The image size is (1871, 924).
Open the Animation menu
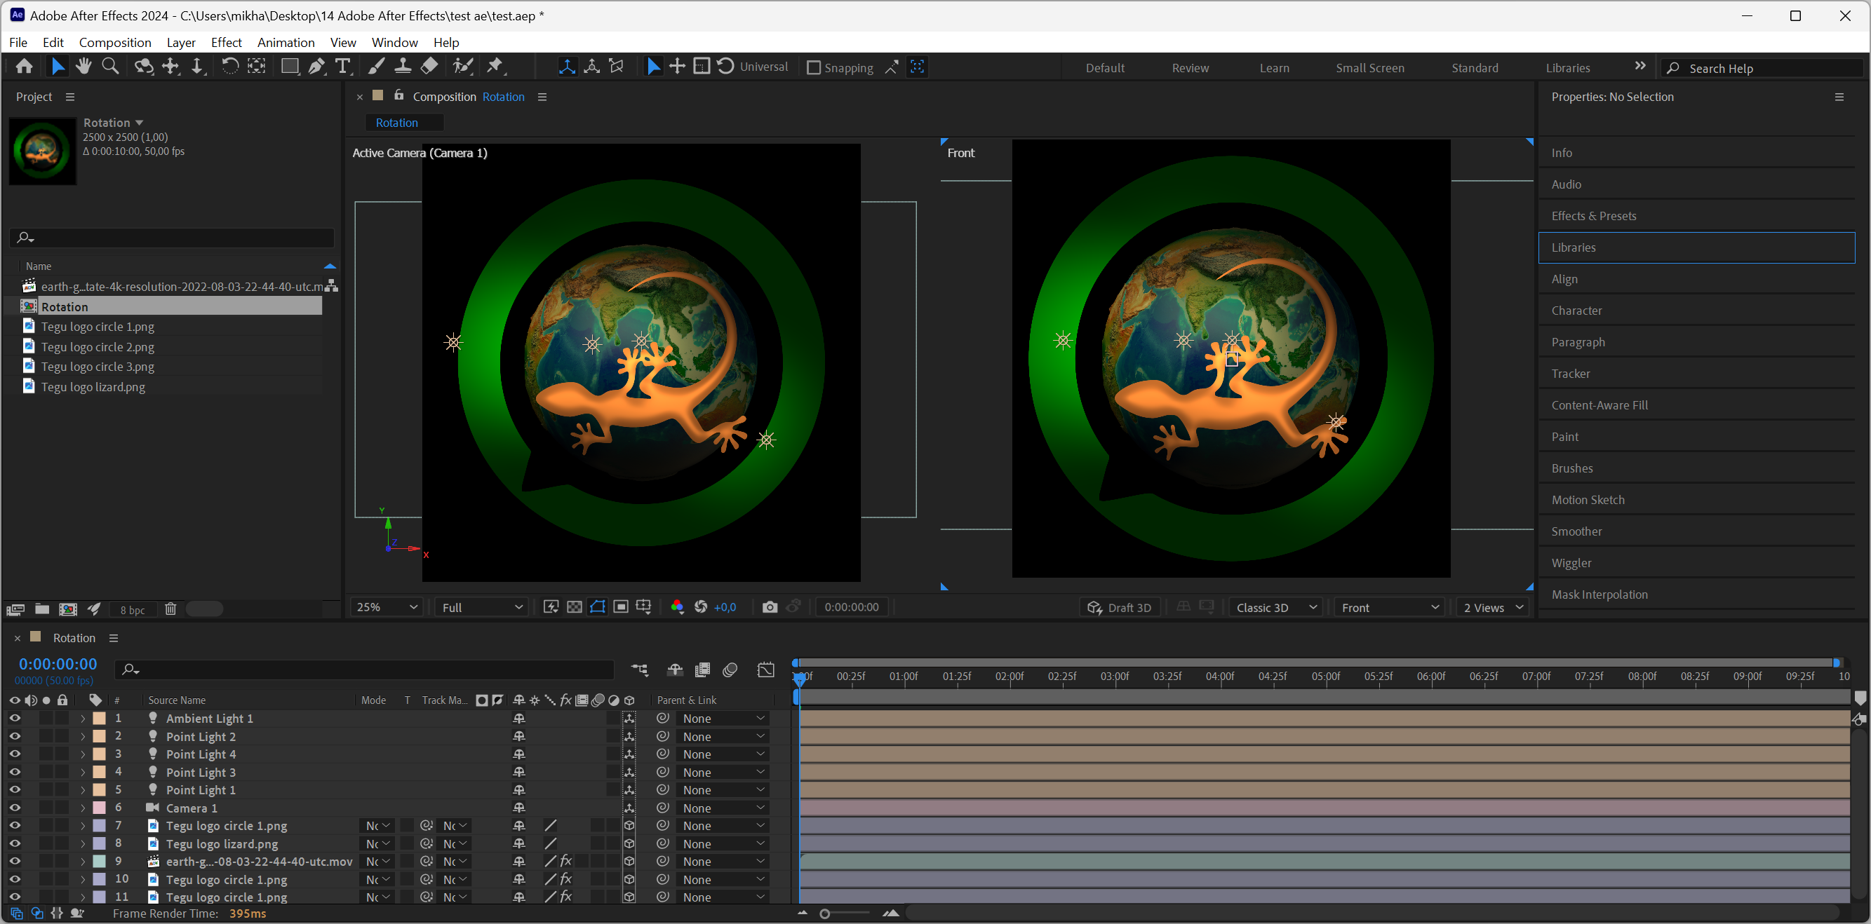tap(286, 42)
